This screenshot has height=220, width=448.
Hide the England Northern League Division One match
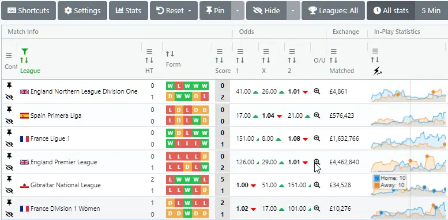tap(9, 97)
